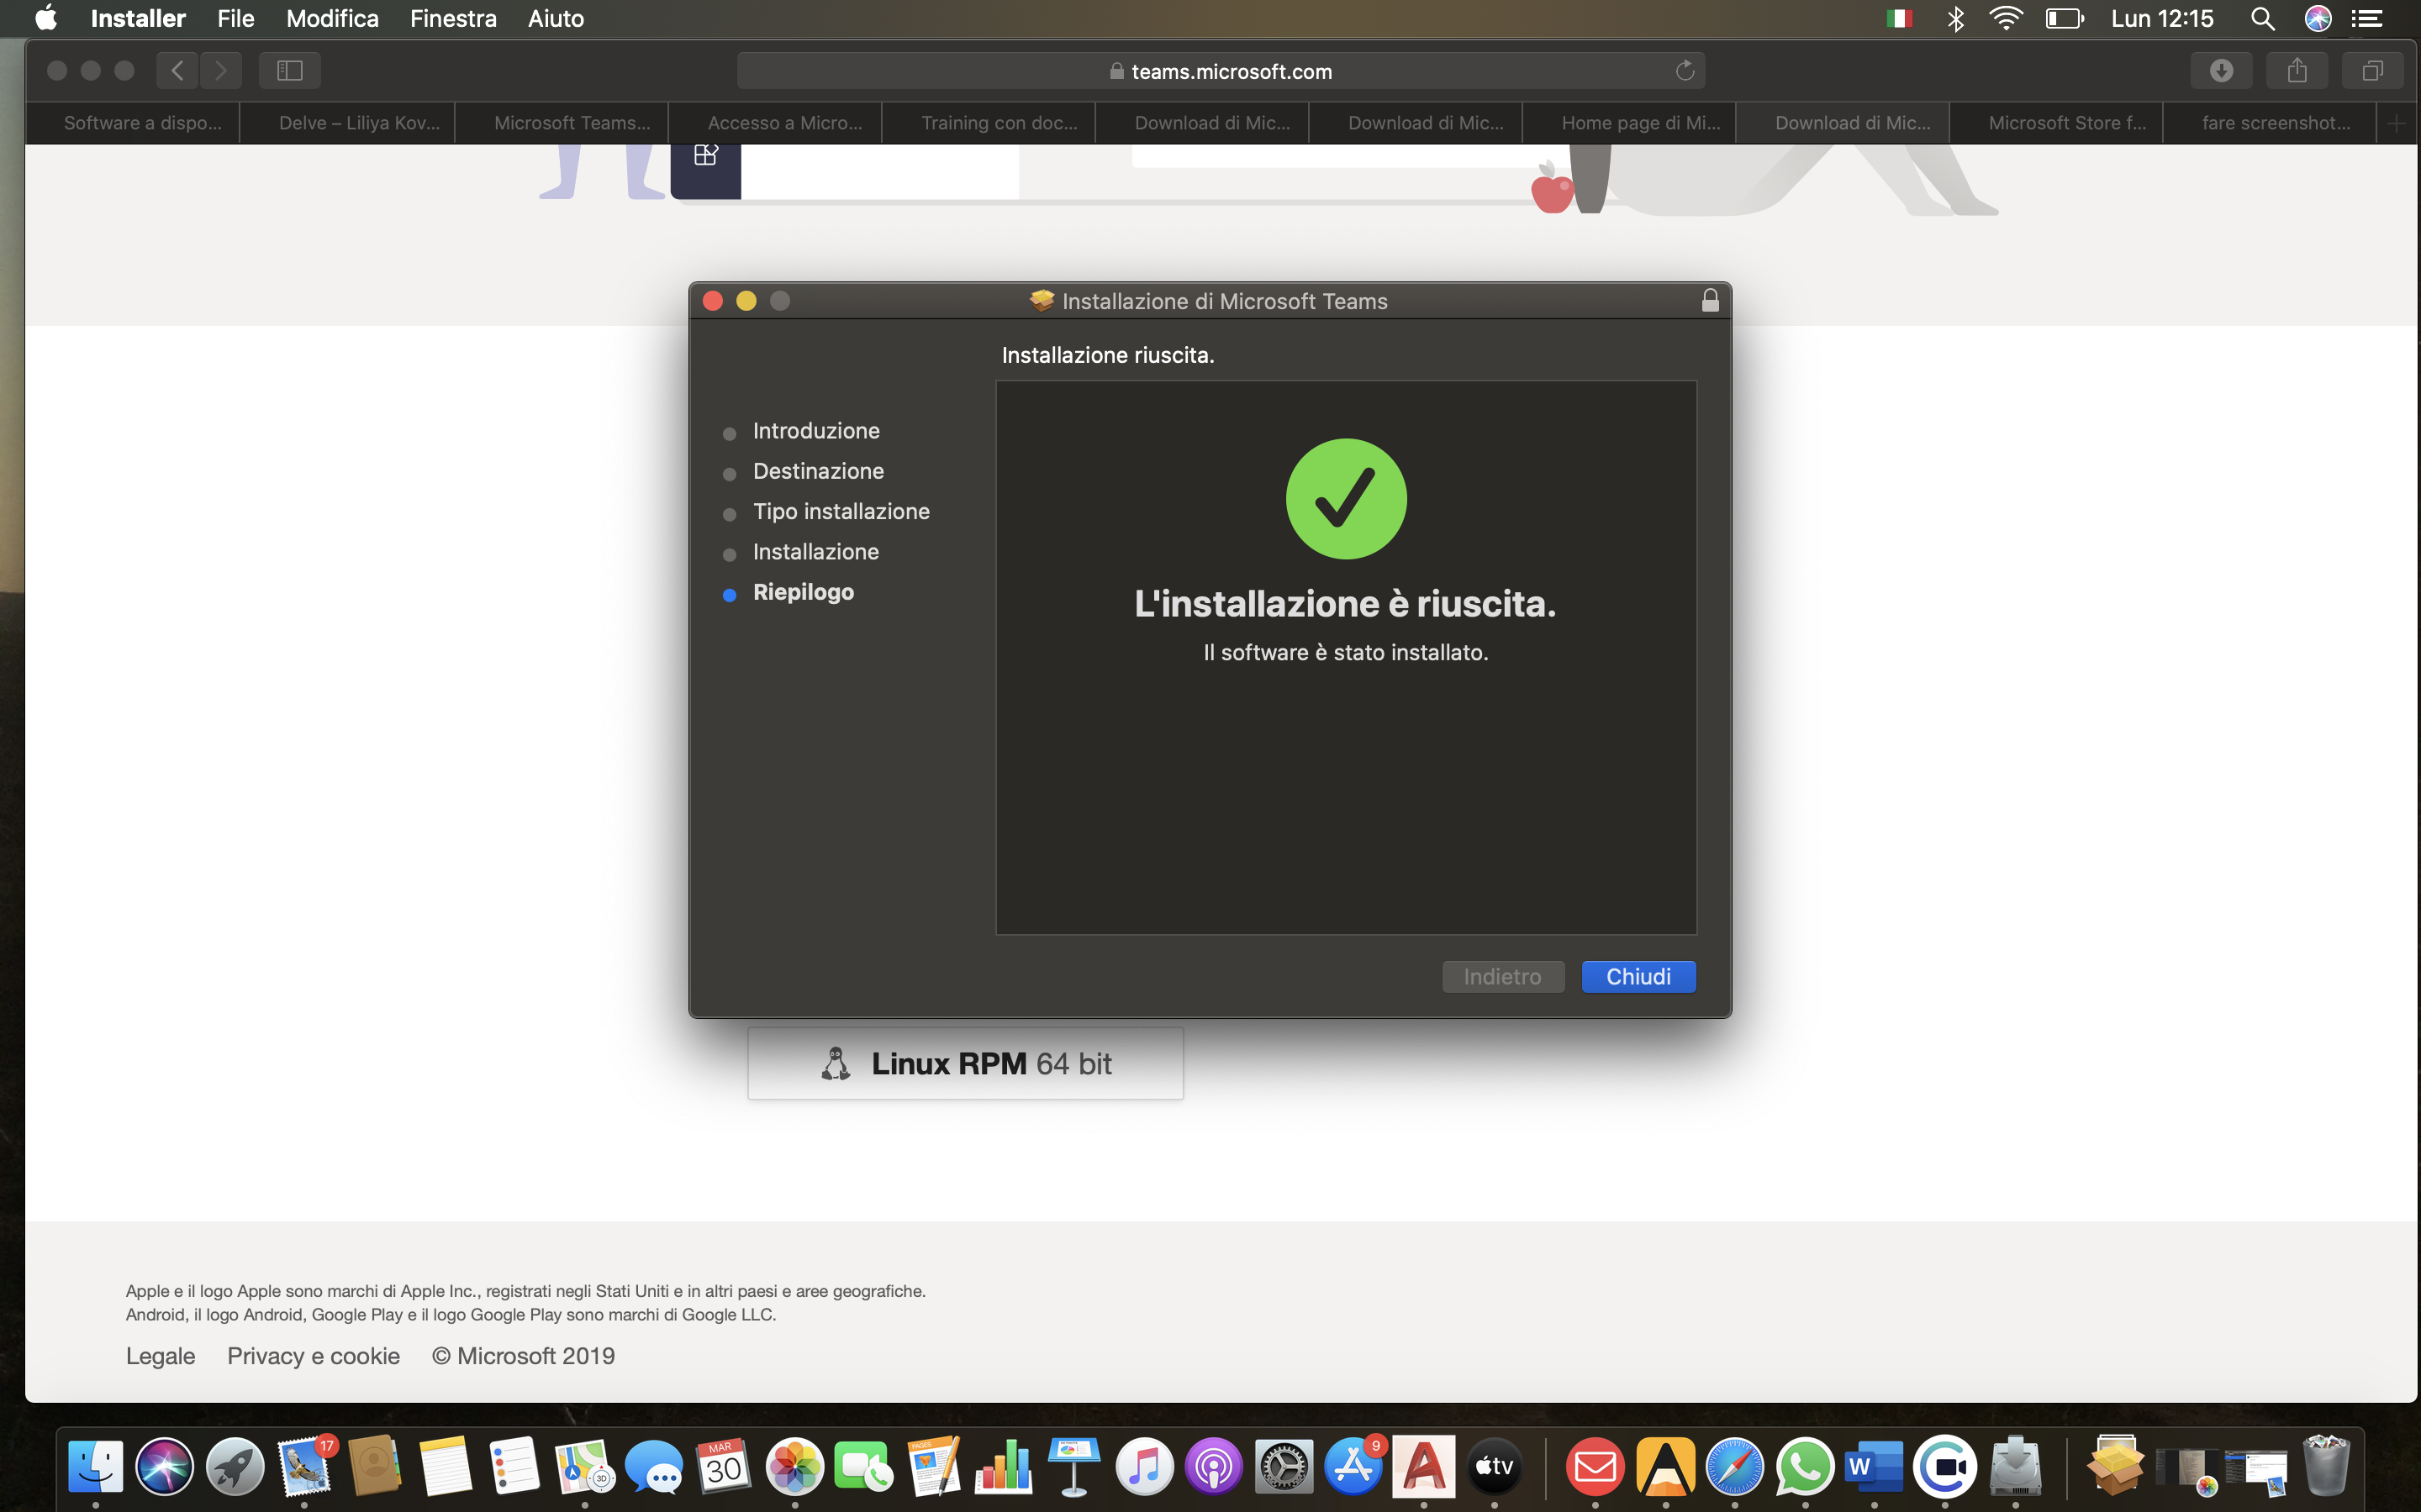Go back in Safari
Screen dimensions: 2421x1512
pyautogui.click(x=177, y=70)
